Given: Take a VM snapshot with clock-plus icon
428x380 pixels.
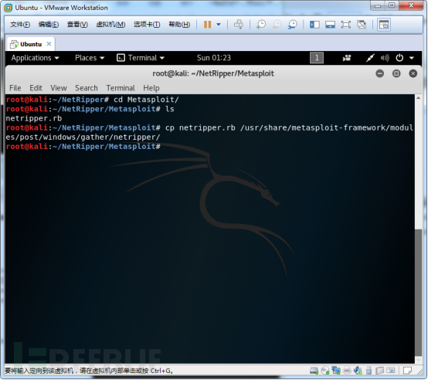Looking at the screenshot, I should coord(261,24).
